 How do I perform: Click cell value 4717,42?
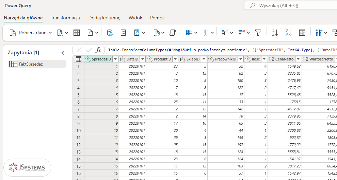coord(285,88)
